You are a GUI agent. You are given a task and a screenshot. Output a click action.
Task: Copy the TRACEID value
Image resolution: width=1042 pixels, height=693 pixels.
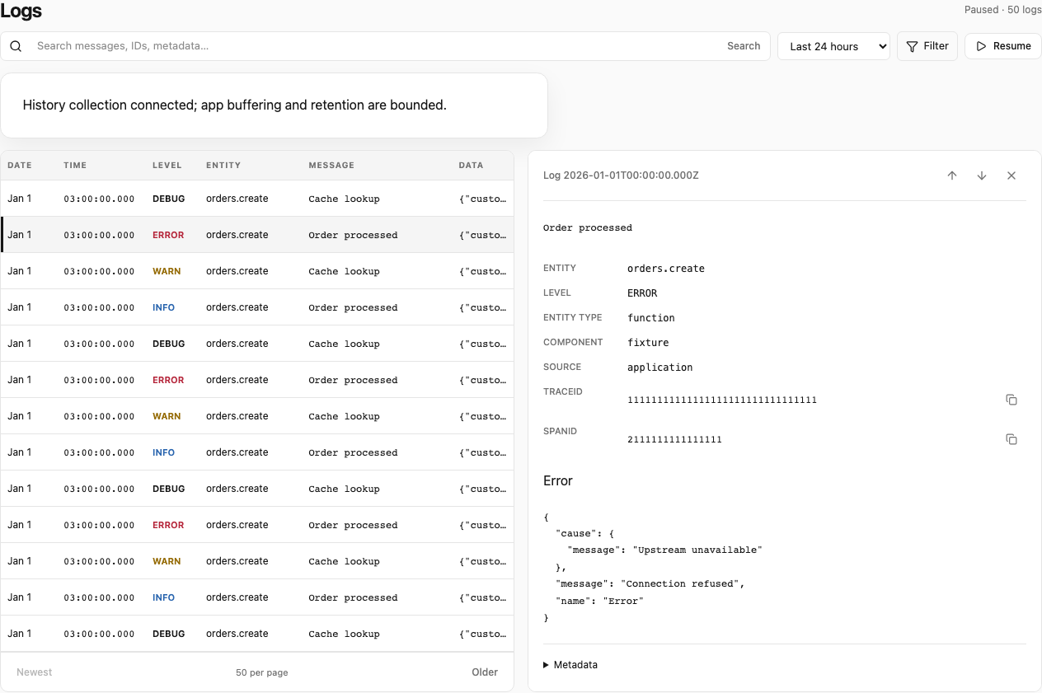(x=1011, y=400)
